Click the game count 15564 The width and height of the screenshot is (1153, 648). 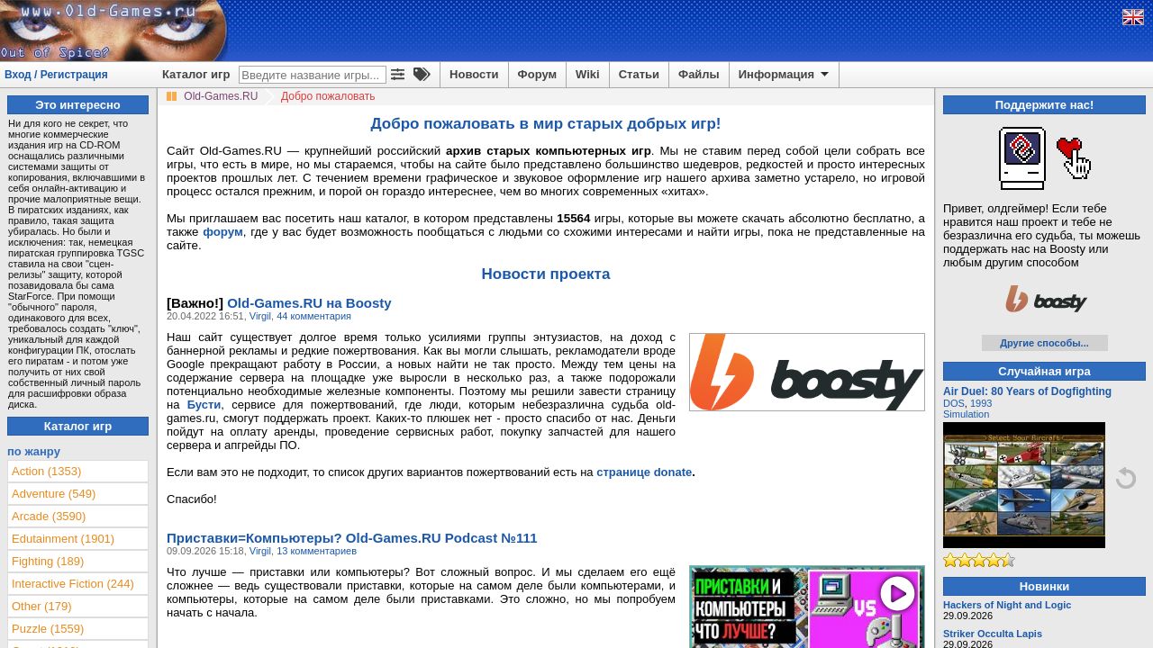pos(574,219)
